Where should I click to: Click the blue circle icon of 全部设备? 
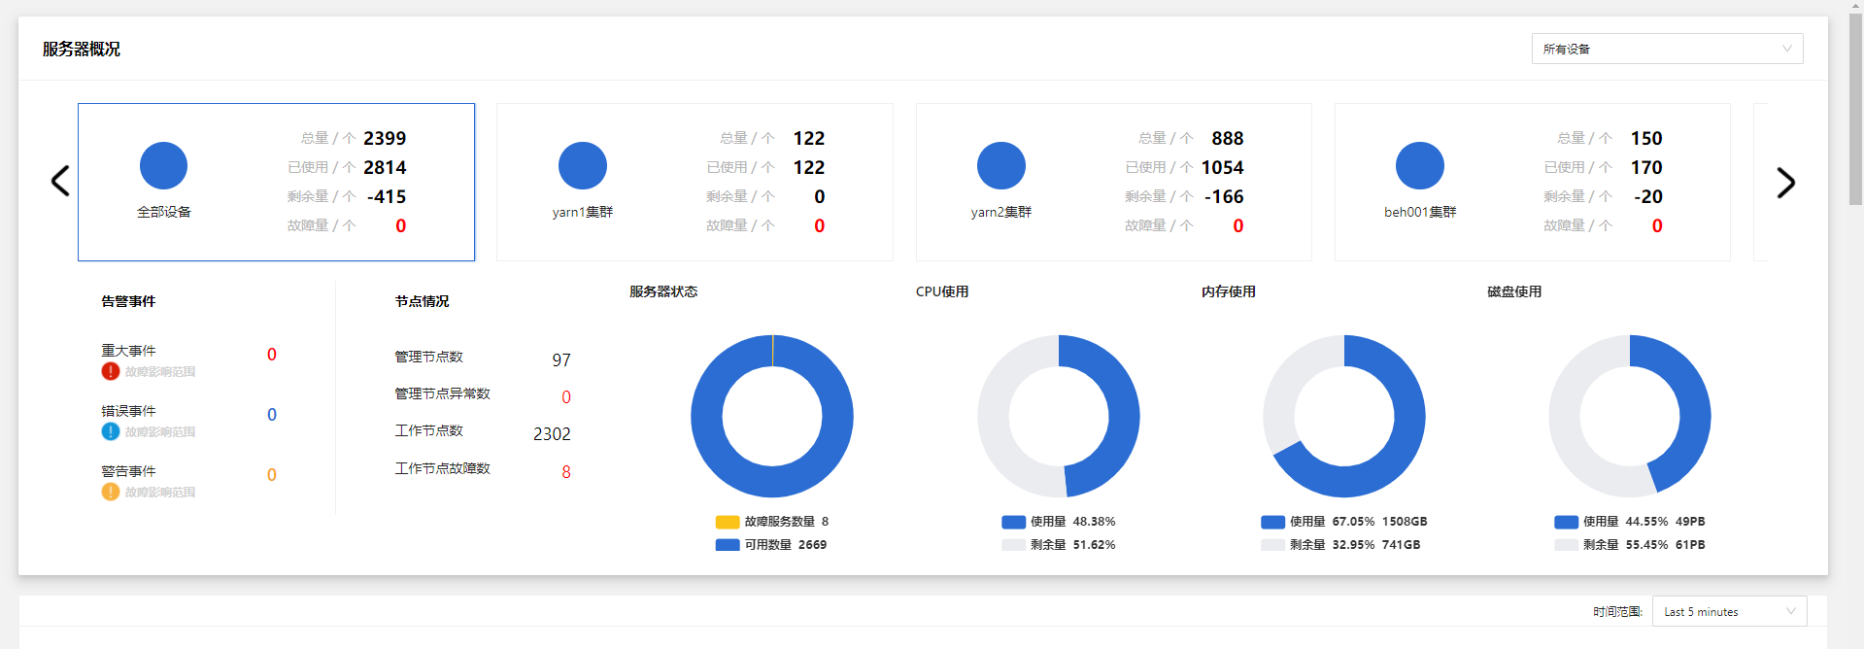[x=163, y=166]
